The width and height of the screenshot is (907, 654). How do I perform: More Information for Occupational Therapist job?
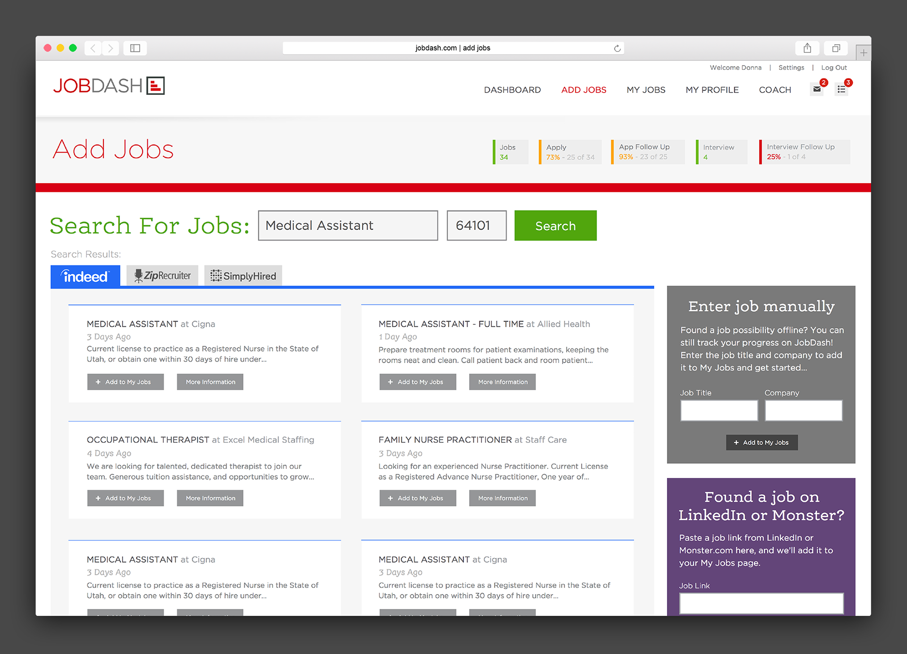210,498
